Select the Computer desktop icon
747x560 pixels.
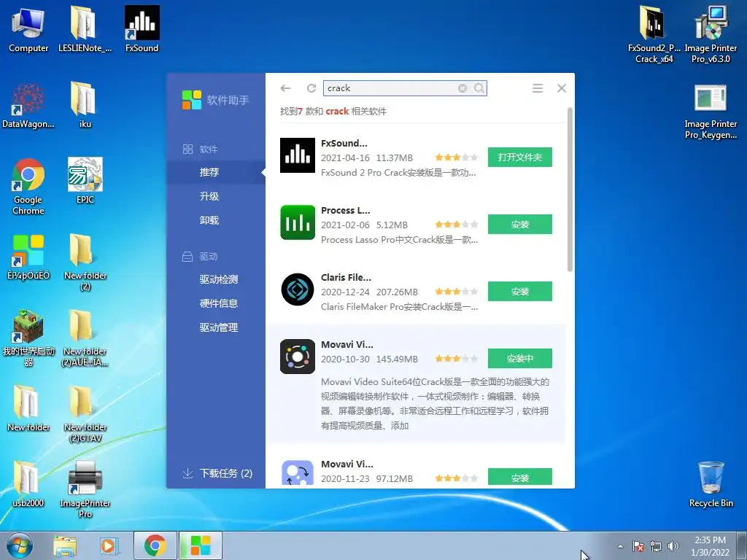coord(28,29)
